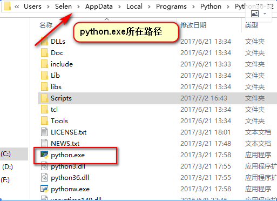The image size is (277, 201).
Task: Click the Tools folder name
Action: pos(59,121)
